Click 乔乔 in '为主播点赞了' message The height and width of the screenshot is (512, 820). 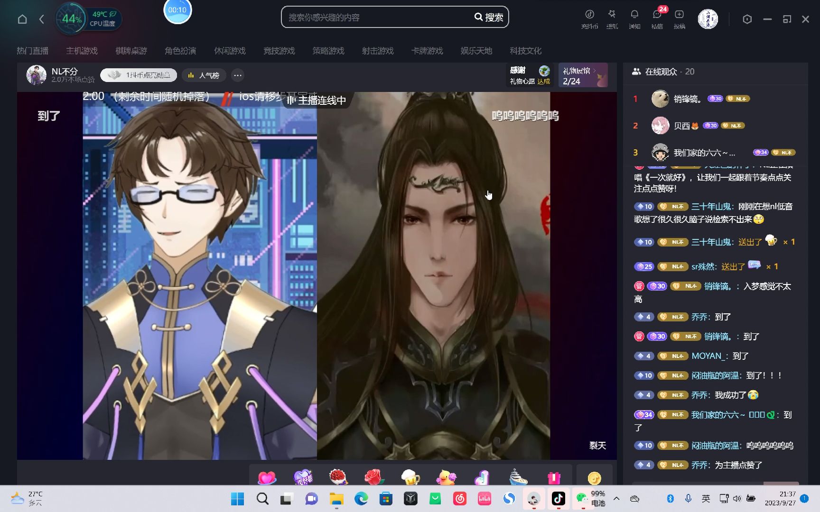click(x=699, y=465)
